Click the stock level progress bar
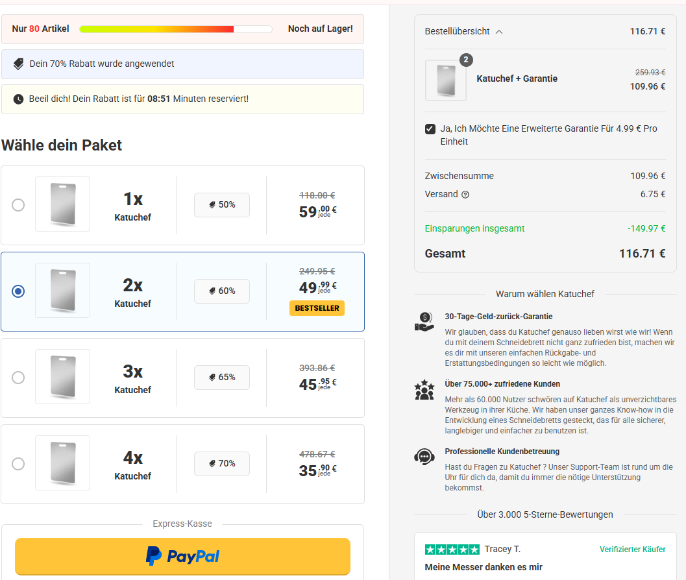This screenshot has width=686, height=580. [176, 29]
